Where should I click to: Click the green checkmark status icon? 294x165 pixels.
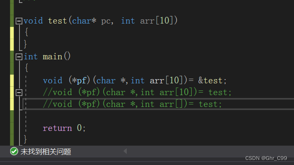tap(14, 152)
